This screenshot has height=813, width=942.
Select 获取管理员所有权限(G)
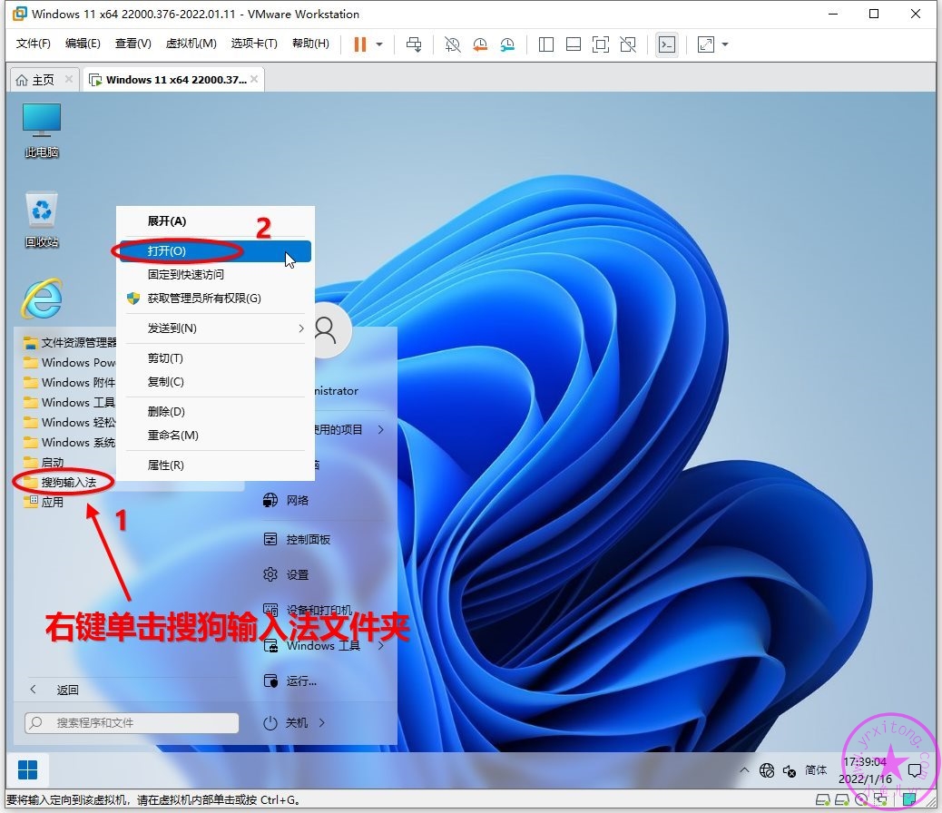pos(215,298)
